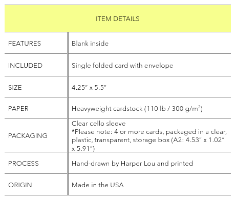The width and height of the screenshot is (236, 198).
Task: Click the Please note packaging line
Action: (149, 132)
